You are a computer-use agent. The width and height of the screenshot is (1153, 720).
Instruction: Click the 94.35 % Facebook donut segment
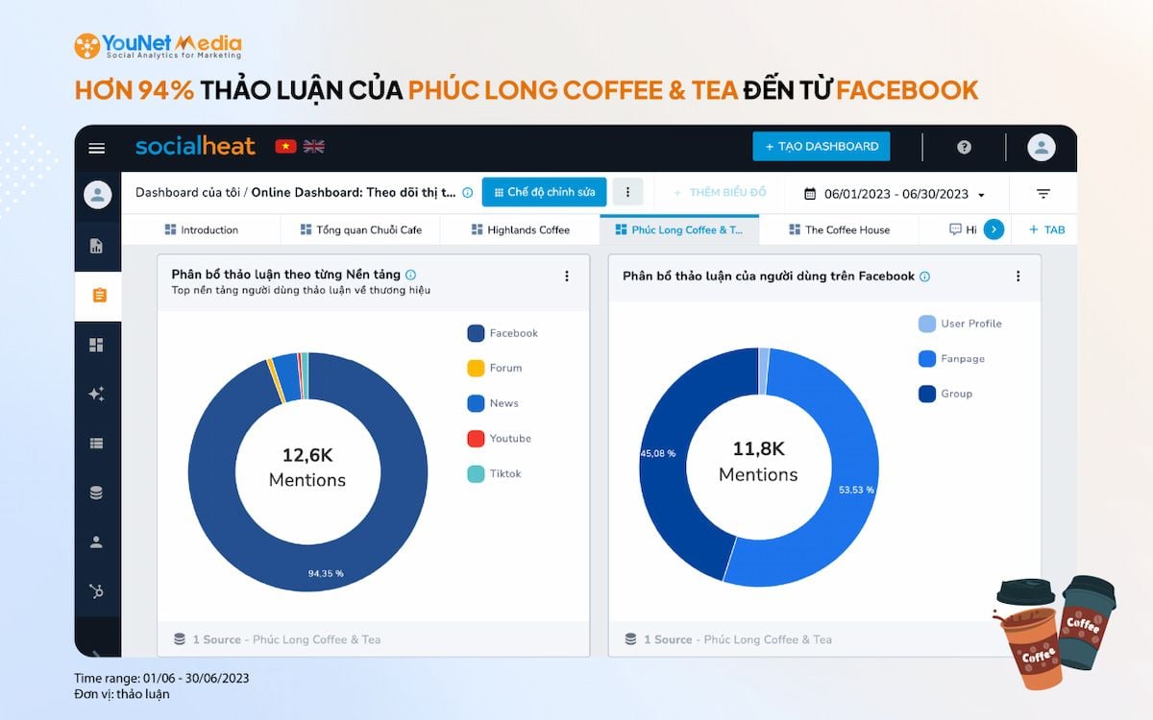pos(325,573)
